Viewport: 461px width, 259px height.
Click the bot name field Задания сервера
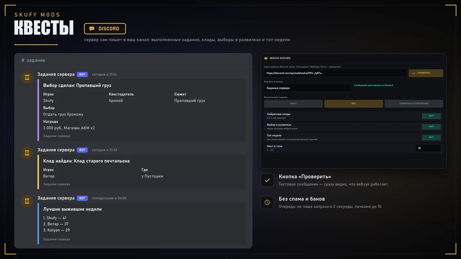pos(307,88)
